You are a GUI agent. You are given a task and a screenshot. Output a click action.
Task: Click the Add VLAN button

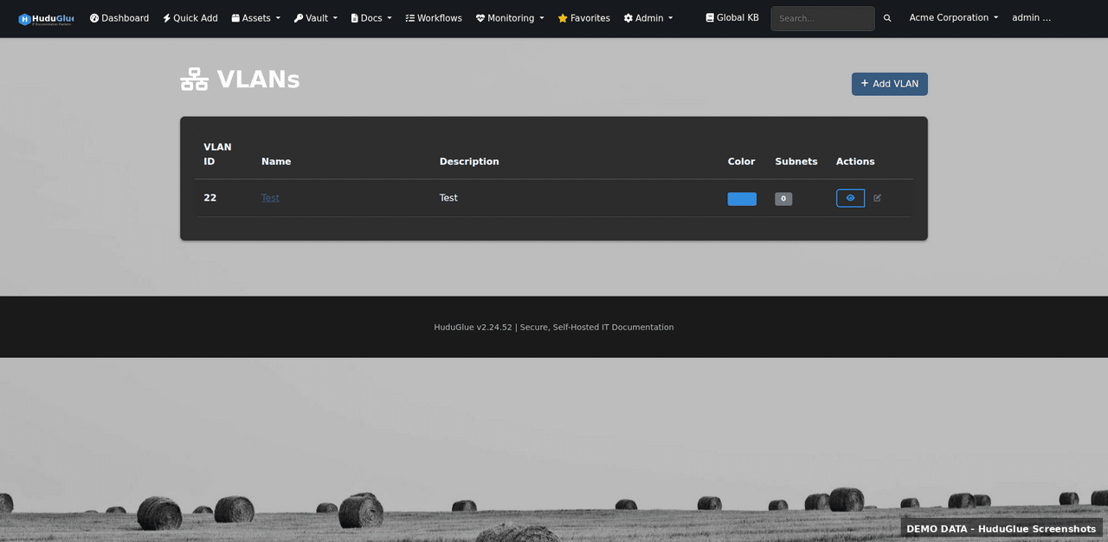pyautogui.click(x=890, y=84)
